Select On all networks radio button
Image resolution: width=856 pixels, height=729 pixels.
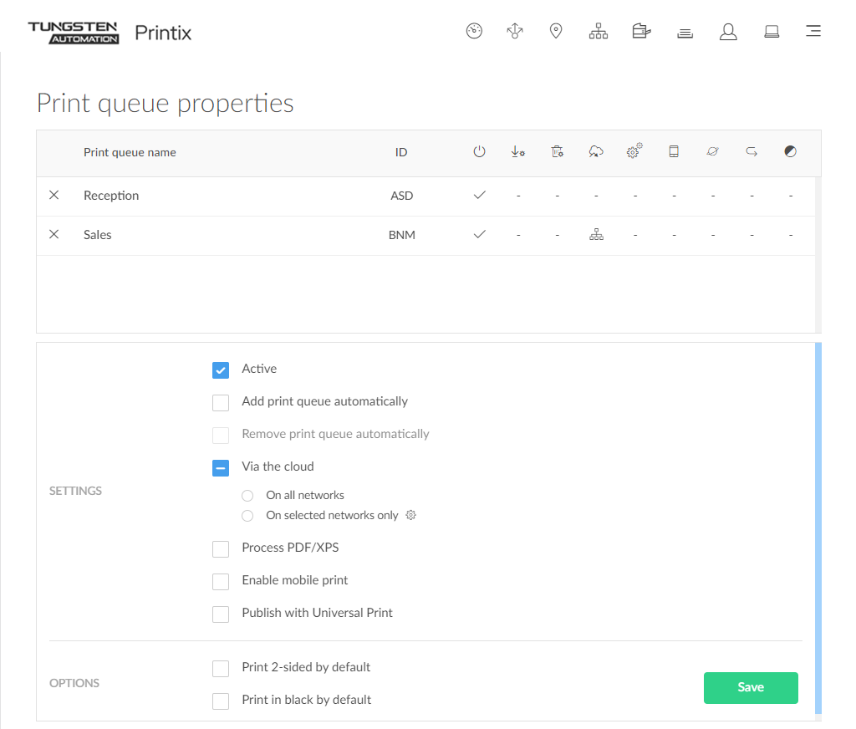[x=247, y=496]
